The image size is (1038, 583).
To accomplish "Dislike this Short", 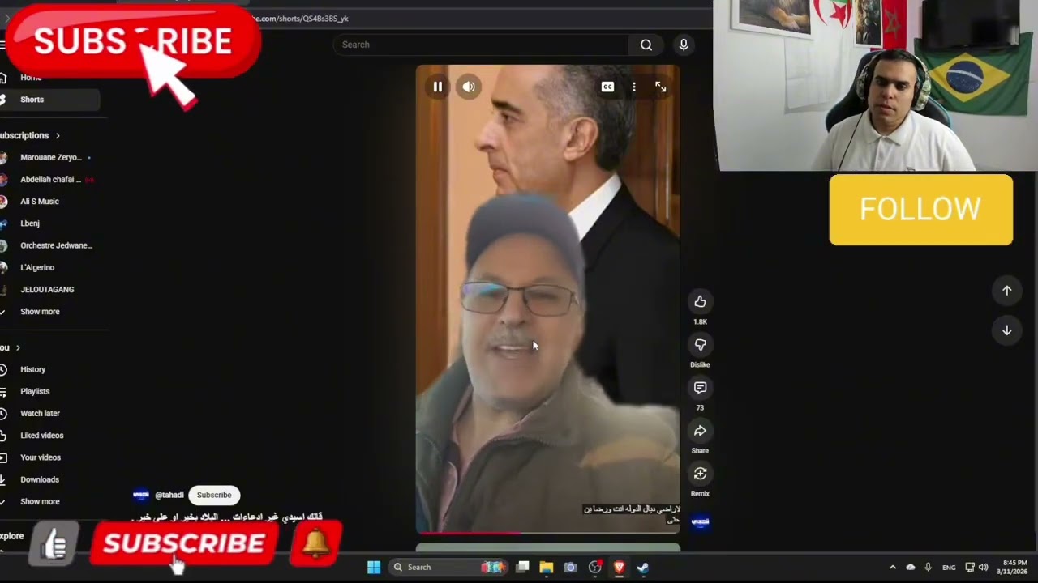I will (x=700, y=345).
